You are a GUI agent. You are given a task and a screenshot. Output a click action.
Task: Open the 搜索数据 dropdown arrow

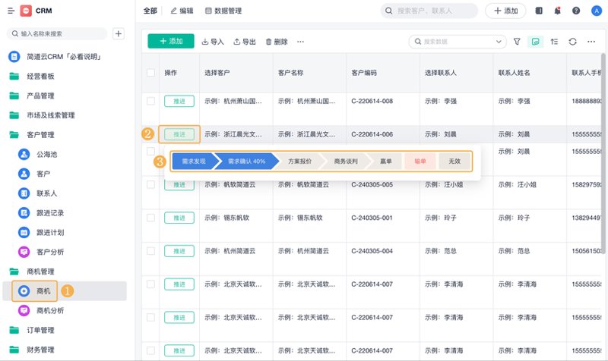499,42
